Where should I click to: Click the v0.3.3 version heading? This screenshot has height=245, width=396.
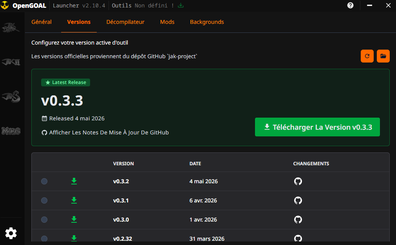coord(62,100)
